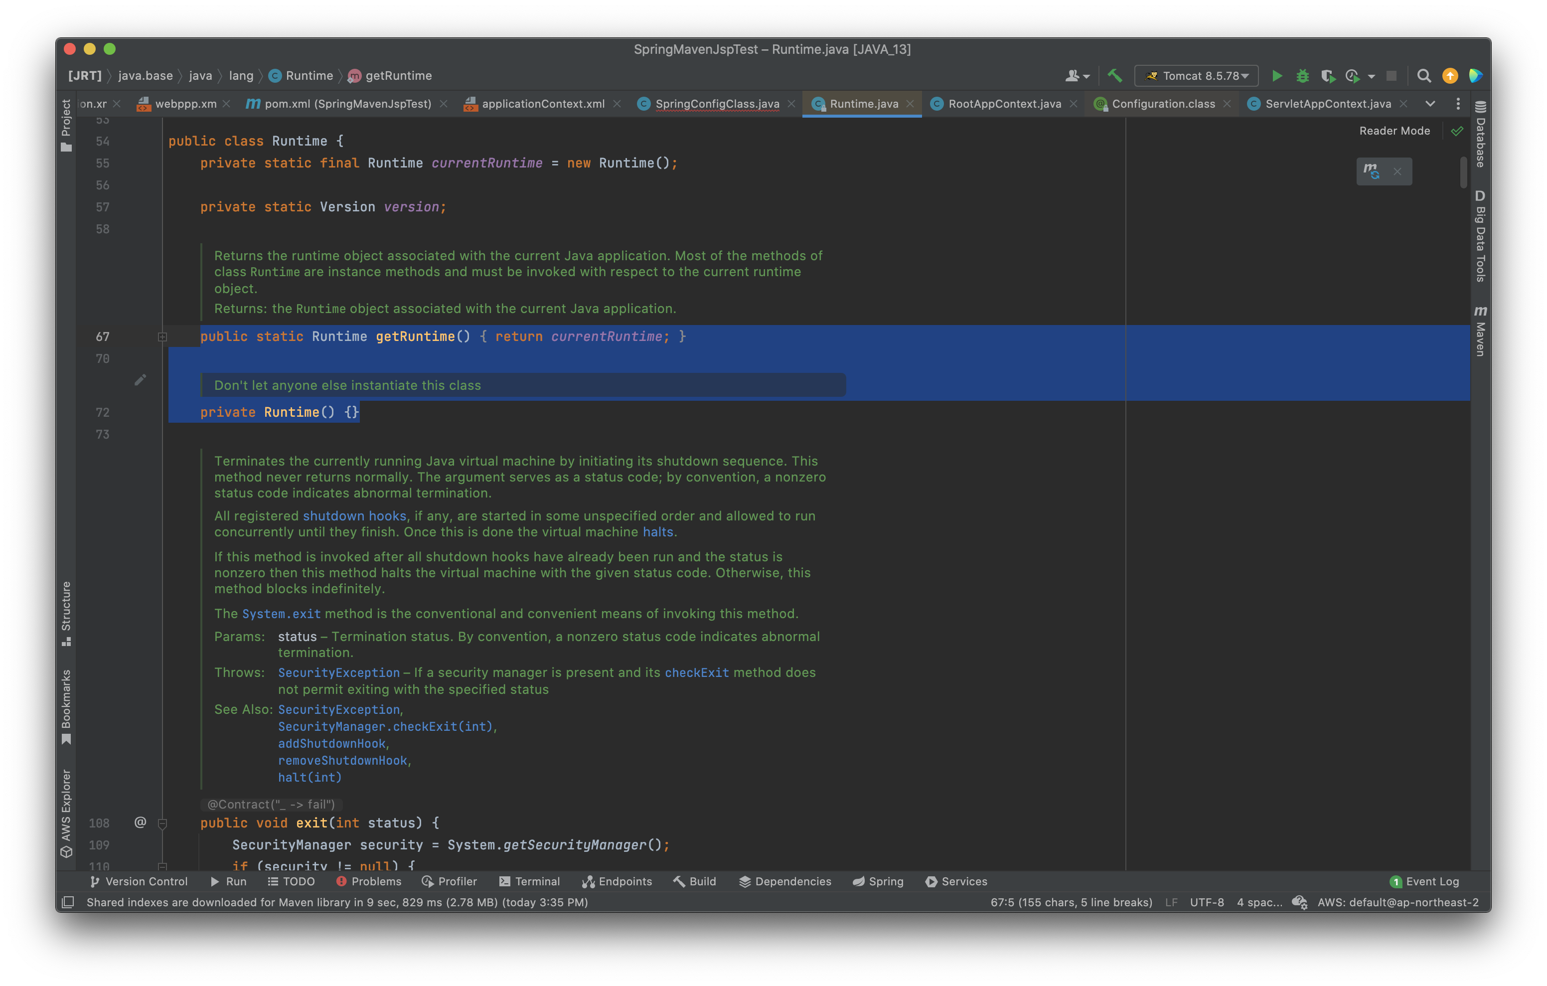The width and height of the screenshot is (1547, 986).
Task: Click the Run with Coverage icon
Action: tap(1327, 76)
